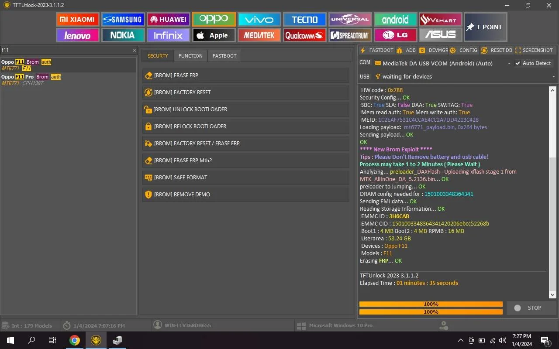Open DEVMGR device manager
Image resolution: width=559 pixels, height=349 pixels.
433,50
